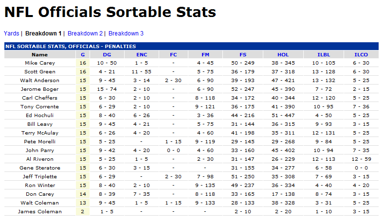Sort by HOL column header

283,54
